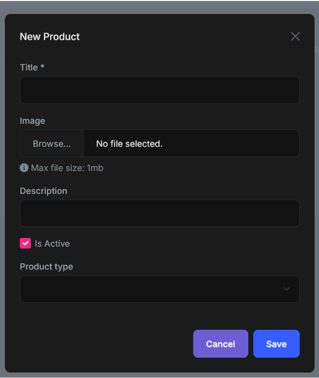Click the dimmed backdrop above the dialog
319x378 pixels.
tap(159, 6)
